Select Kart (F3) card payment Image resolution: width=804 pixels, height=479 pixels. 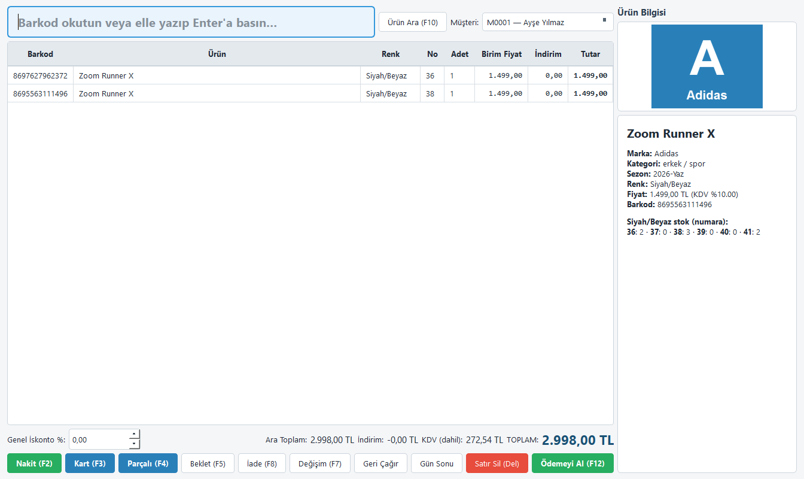(90, 463)
